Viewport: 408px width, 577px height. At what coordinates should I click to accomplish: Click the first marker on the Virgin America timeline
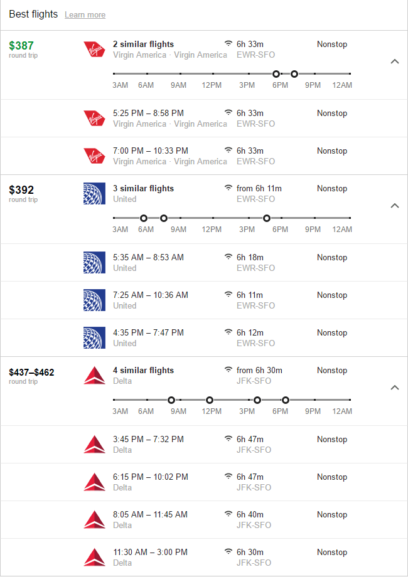276,74
